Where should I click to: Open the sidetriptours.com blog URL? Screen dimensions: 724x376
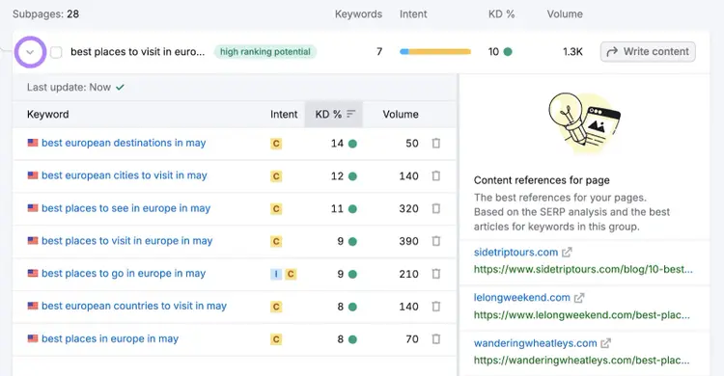click(x=583, y=269)
